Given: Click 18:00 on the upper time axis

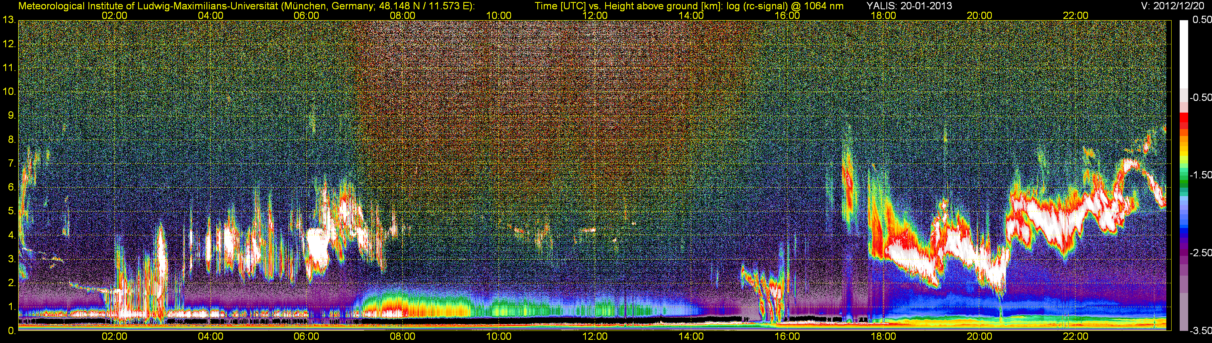Looking at the screenshot, I should (883, 15).
